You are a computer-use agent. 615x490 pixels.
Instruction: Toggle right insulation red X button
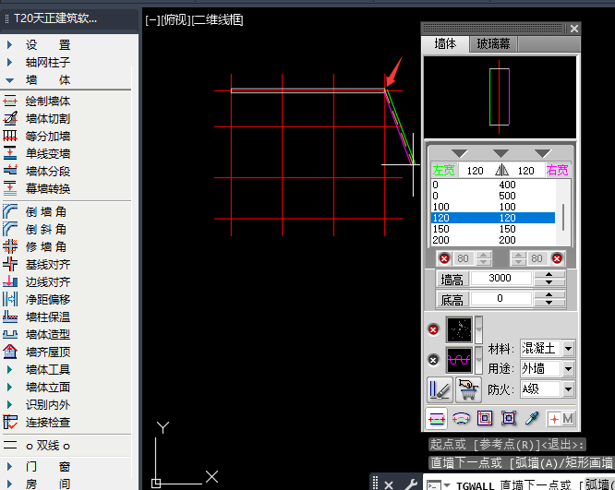(557, 258)
